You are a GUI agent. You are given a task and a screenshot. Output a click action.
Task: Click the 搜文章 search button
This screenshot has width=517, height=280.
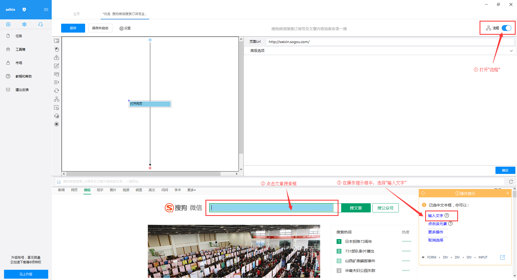356,208
